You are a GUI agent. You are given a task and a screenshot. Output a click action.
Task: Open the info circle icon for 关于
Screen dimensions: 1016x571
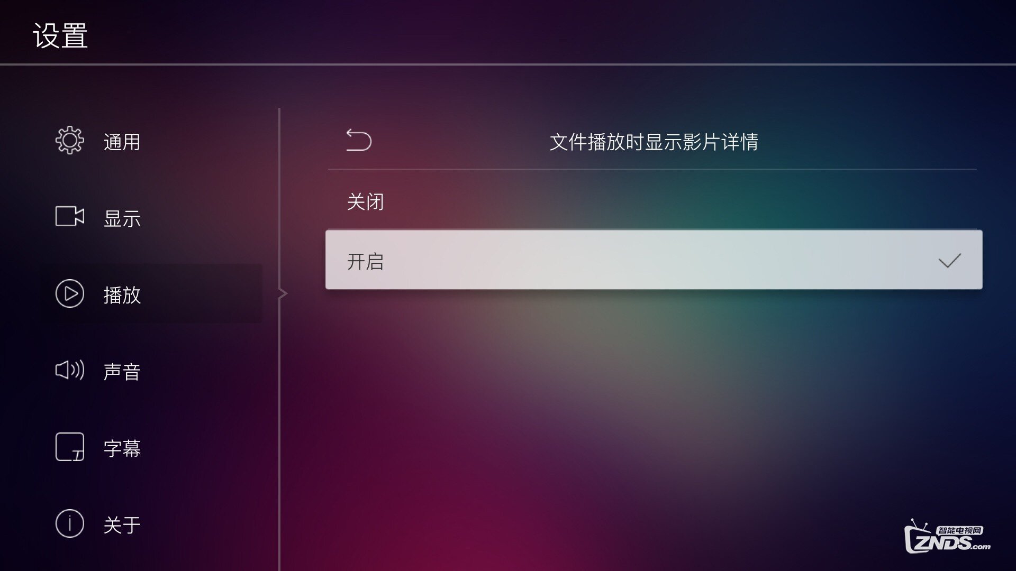[70, 523]
